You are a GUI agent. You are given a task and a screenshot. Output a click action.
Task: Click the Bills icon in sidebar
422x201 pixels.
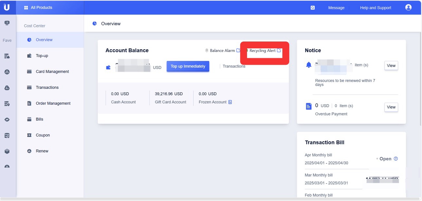29,119
